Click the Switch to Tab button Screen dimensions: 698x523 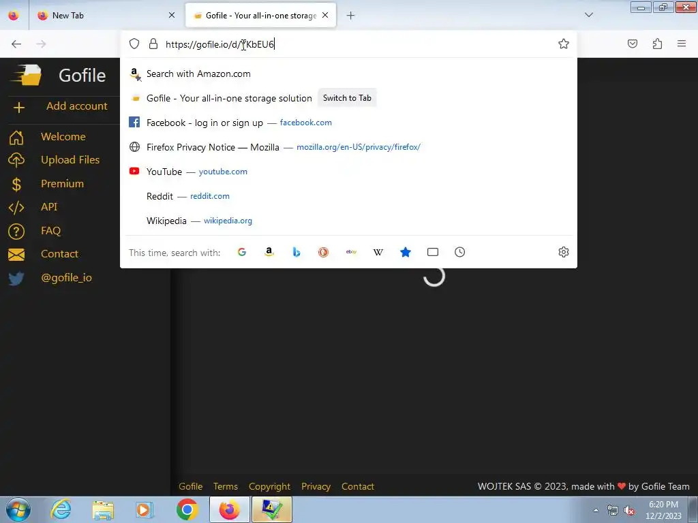point(347,98)
